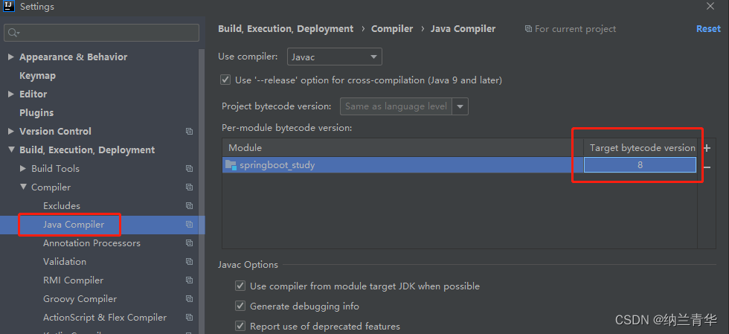Open the Plugins settings page
Viewport: 729px width, 334px height.
pos(36,112)
